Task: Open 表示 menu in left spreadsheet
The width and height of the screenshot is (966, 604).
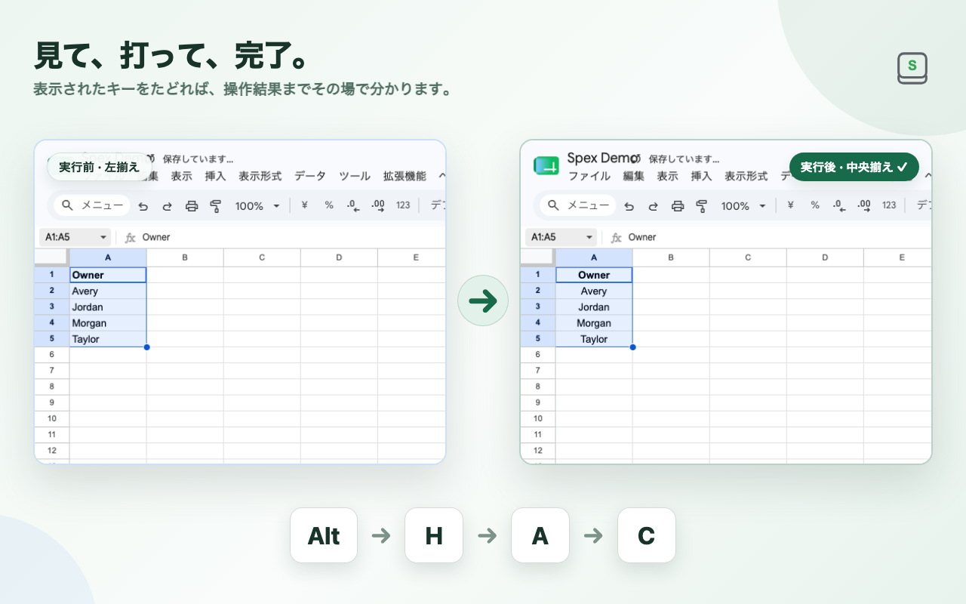Action: tap(181, 176)
